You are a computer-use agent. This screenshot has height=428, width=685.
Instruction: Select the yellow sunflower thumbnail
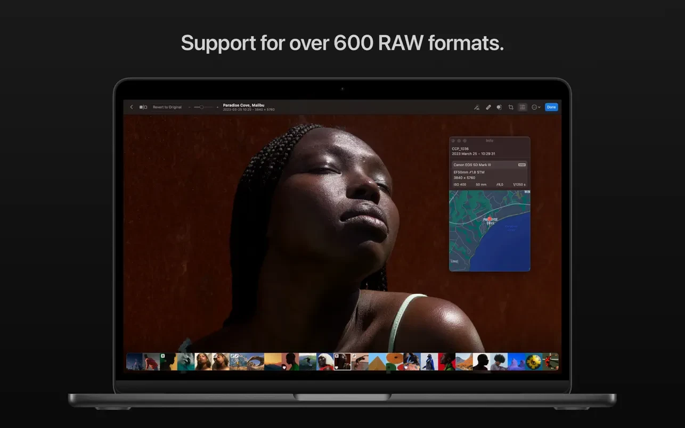coord(534,361)
